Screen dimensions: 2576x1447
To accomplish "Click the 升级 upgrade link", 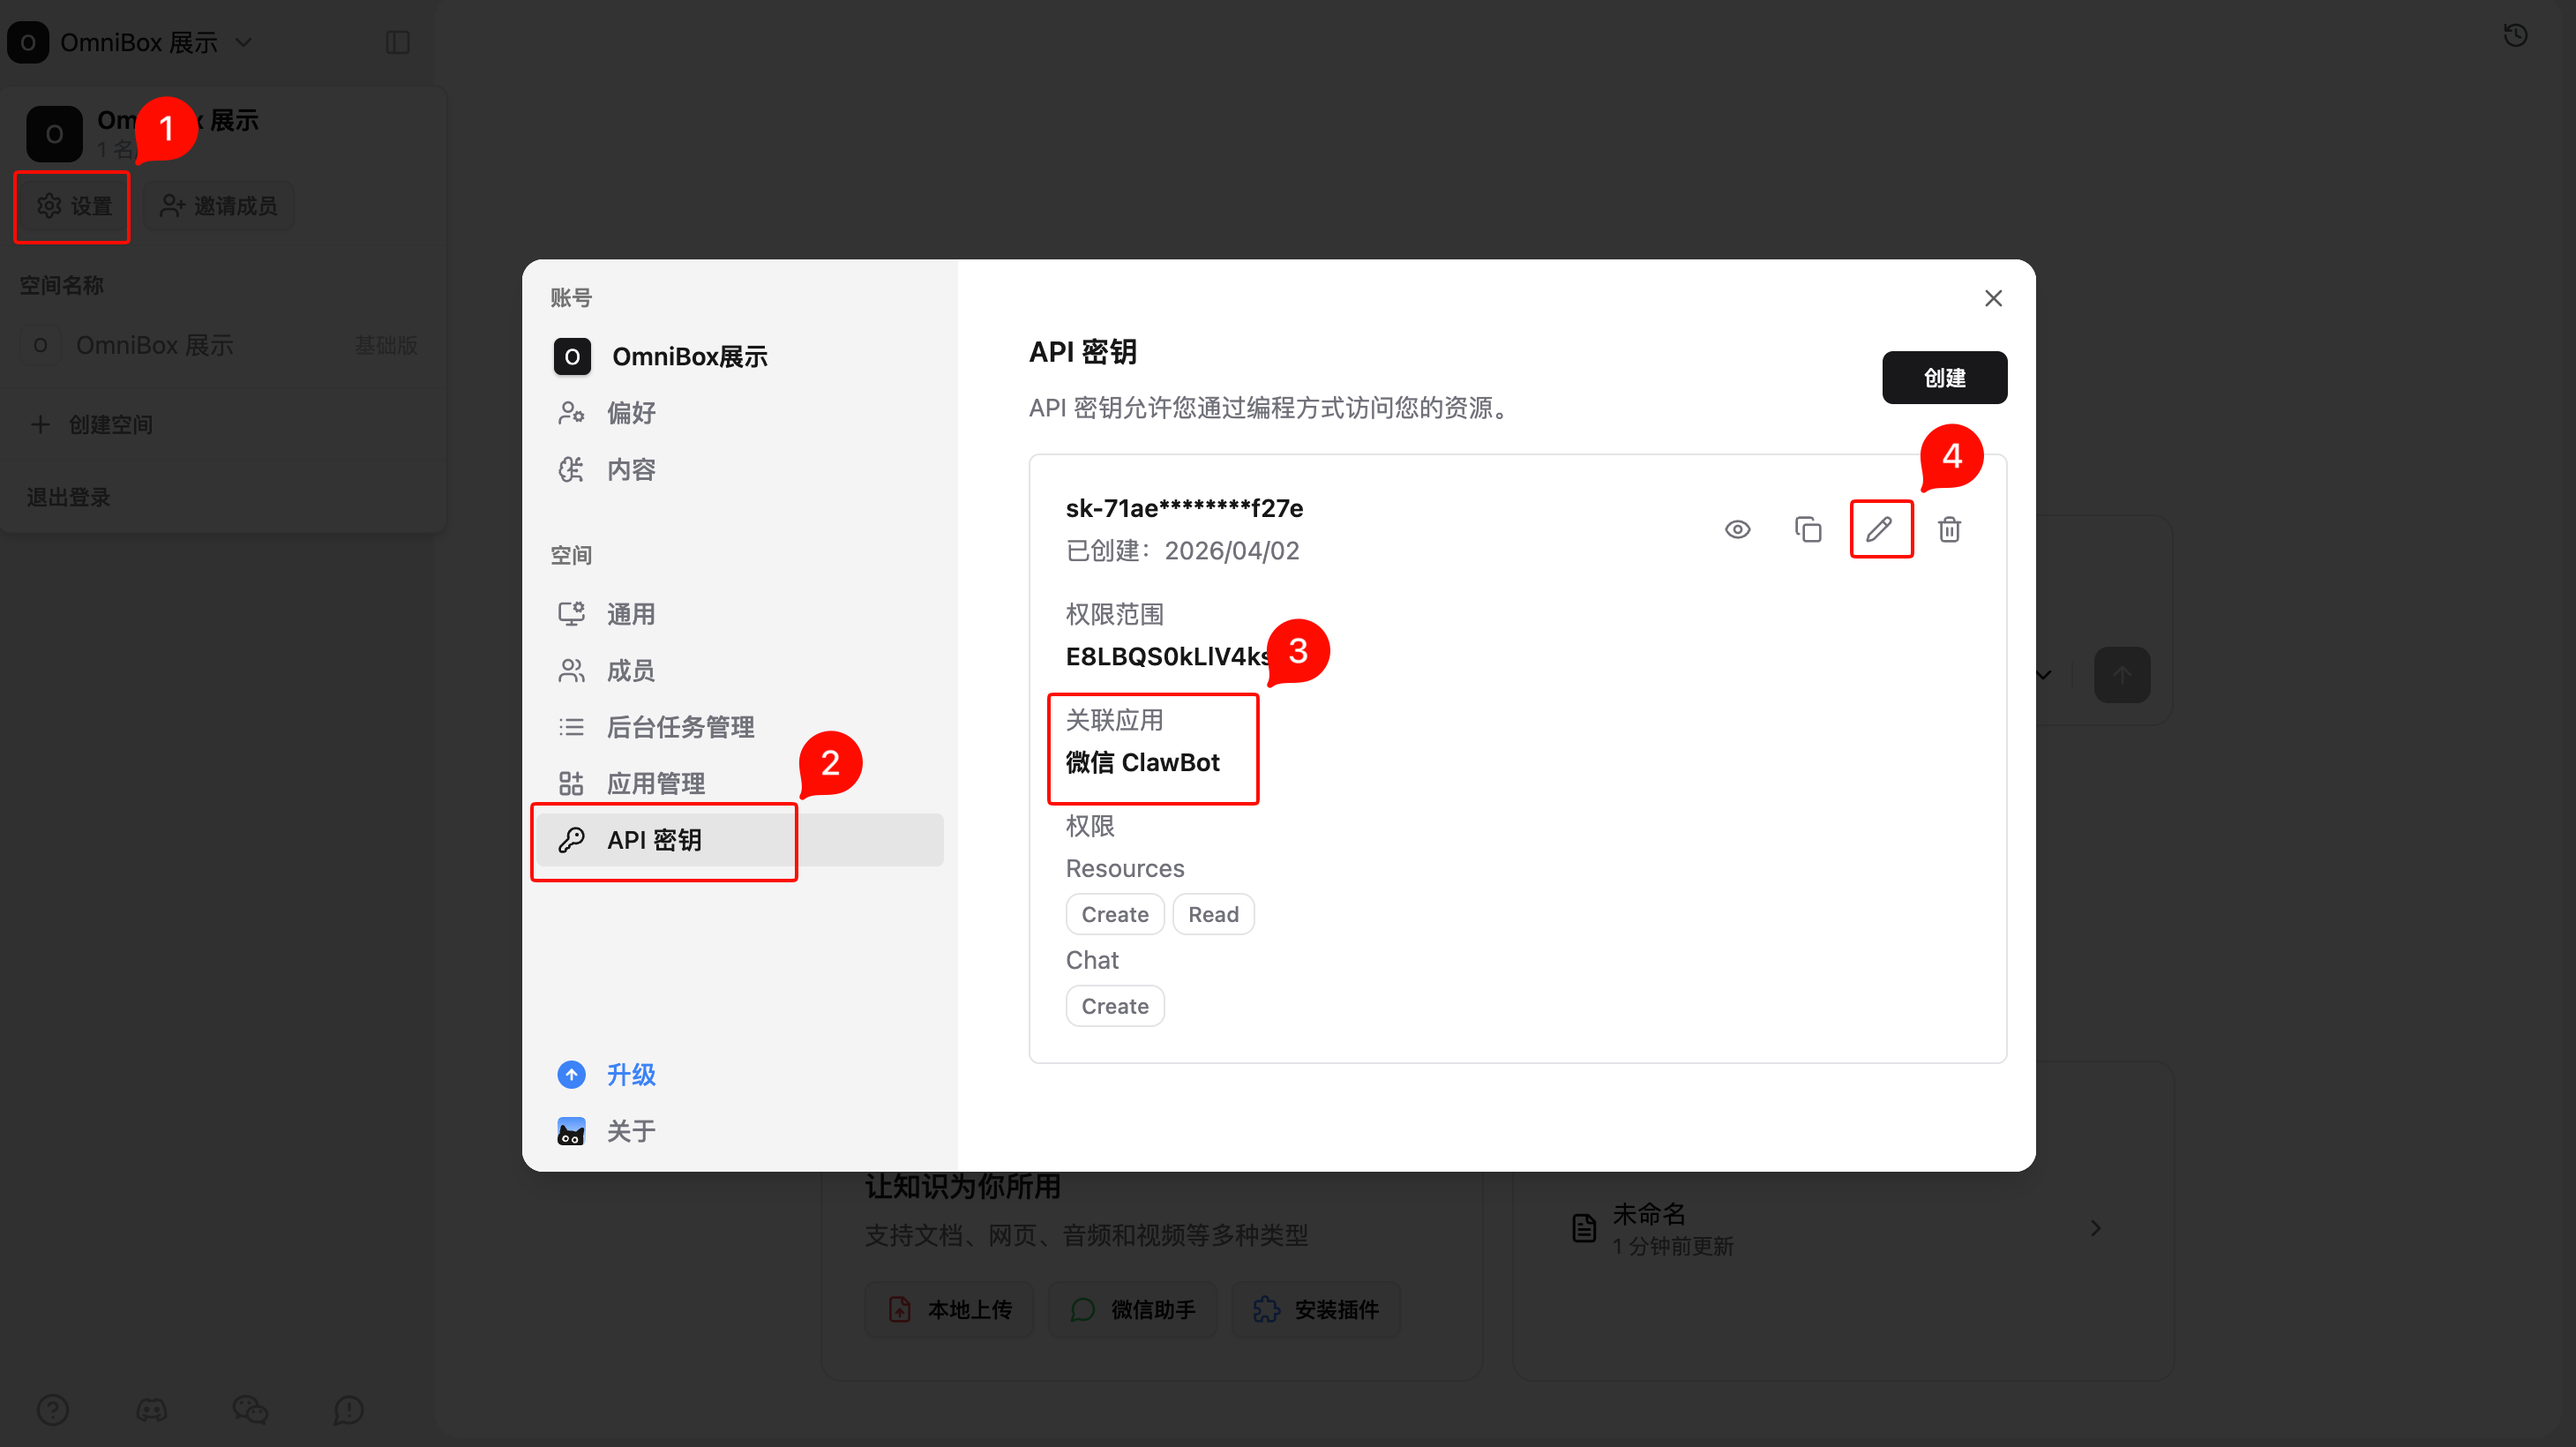I will [x=630, y=1074].
